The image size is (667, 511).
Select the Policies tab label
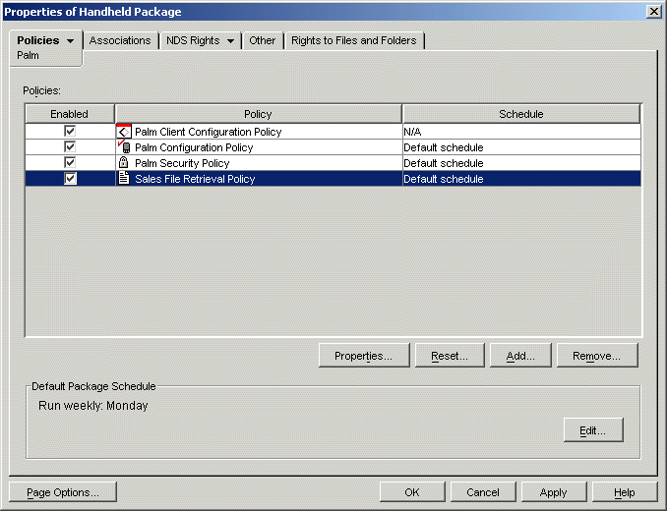click(x=37, y=40)
